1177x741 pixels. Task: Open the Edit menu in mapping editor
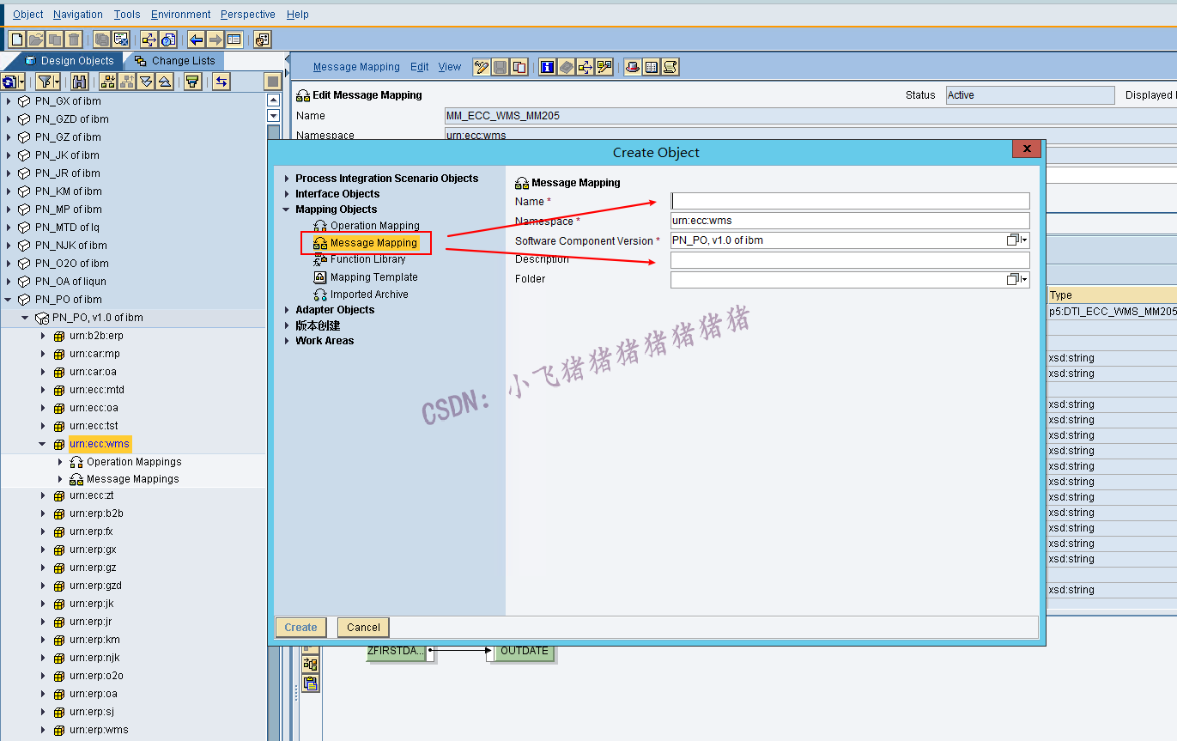[420, 67]
